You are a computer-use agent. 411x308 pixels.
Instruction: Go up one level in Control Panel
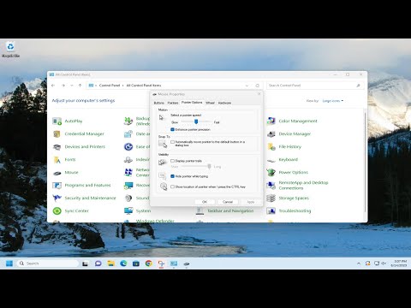coord(80,86)
